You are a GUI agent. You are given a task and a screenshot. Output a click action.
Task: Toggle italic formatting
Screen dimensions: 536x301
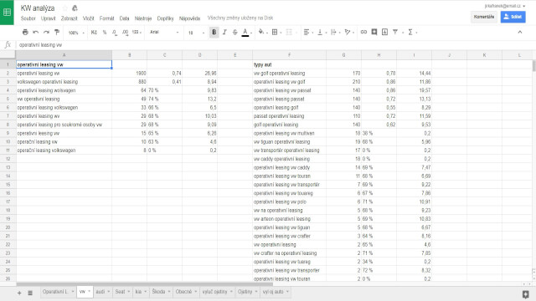224,32
